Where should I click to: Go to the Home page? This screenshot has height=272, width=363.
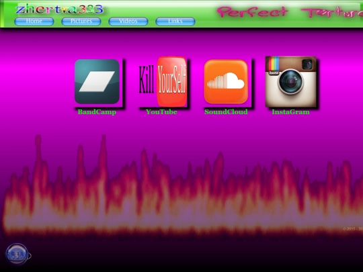tap(34, 21)
